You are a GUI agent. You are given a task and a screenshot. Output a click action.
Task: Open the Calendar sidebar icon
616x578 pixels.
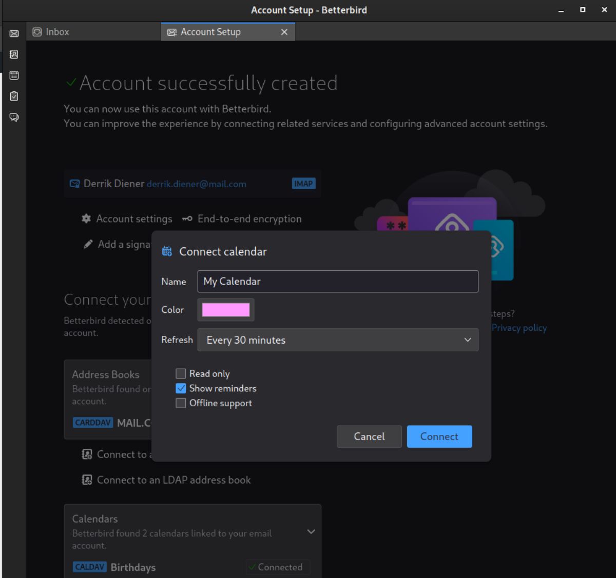[x=14, y=75]
